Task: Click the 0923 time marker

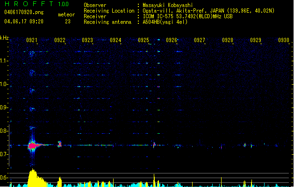Action: coord(87,40)
